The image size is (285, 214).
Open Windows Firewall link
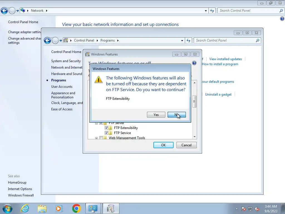(x=21, y=195)
